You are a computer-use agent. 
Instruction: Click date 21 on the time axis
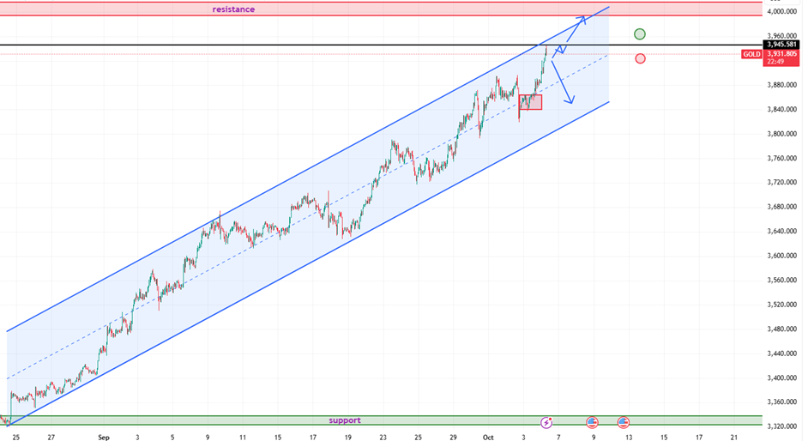point(733,436)
